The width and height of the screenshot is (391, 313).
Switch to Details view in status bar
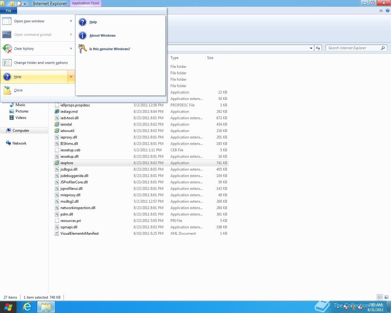tap(380, 297)
